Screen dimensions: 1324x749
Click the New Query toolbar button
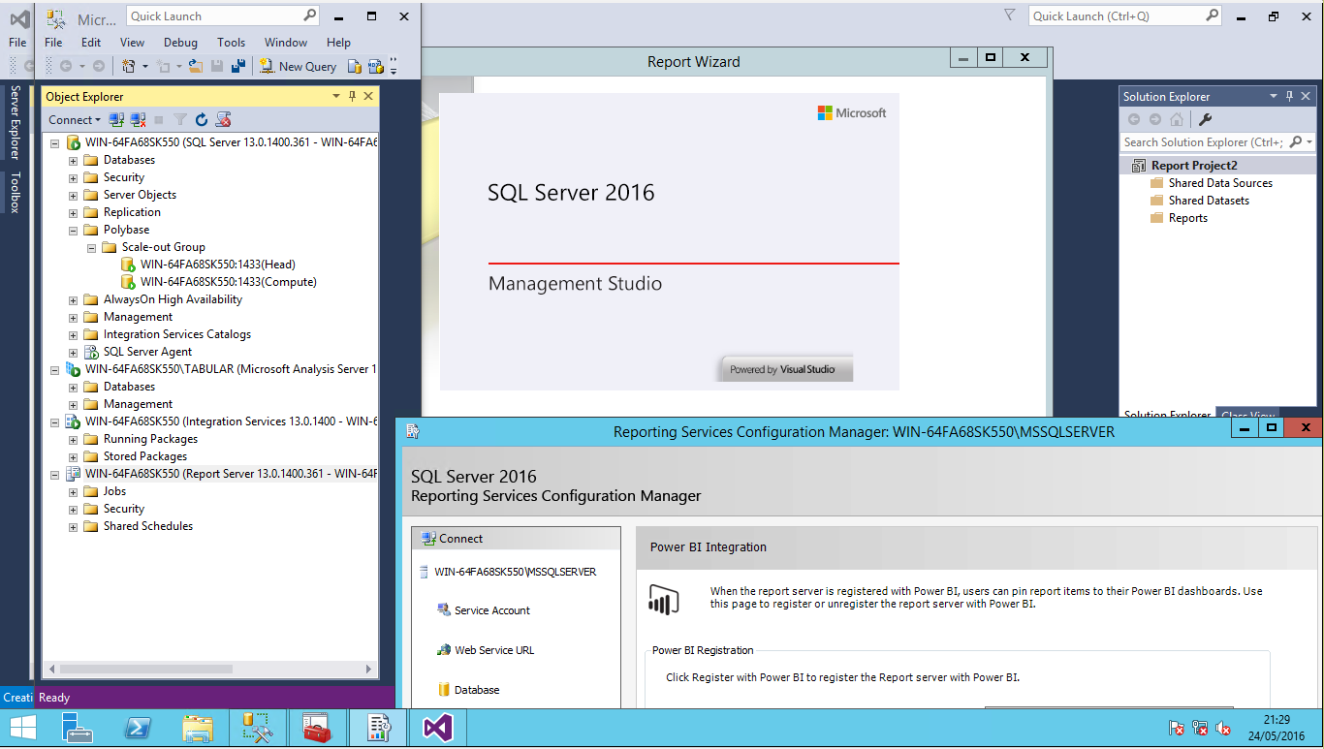pos(298,66)
